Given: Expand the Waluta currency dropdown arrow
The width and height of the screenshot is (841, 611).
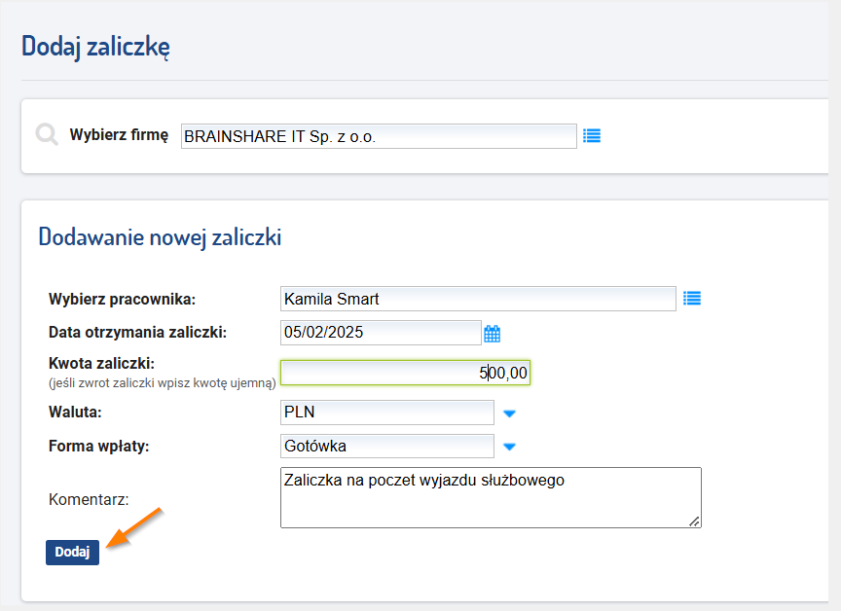Looking at the screenshot, I should [509, 413].
